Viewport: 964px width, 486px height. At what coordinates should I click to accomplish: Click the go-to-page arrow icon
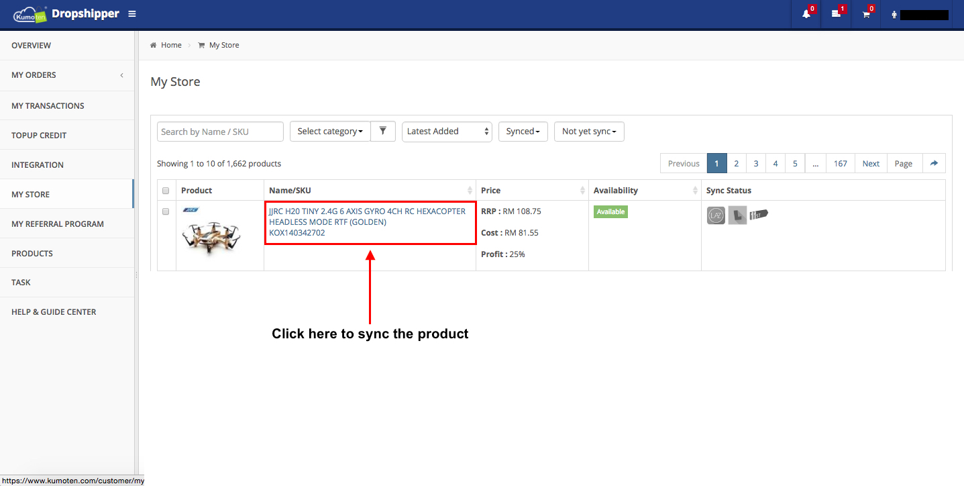(934, 163)
